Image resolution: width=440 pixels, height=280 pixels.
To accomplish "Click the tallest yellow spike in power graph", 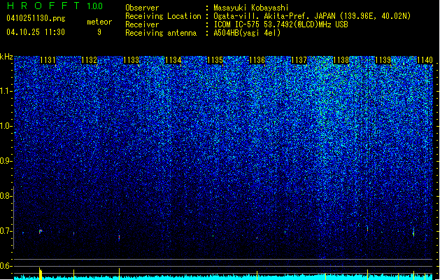I will 40,274.
